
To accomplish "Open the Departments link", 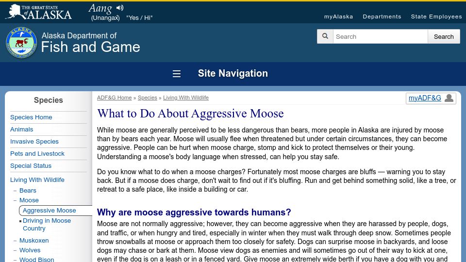I will 382,16.
